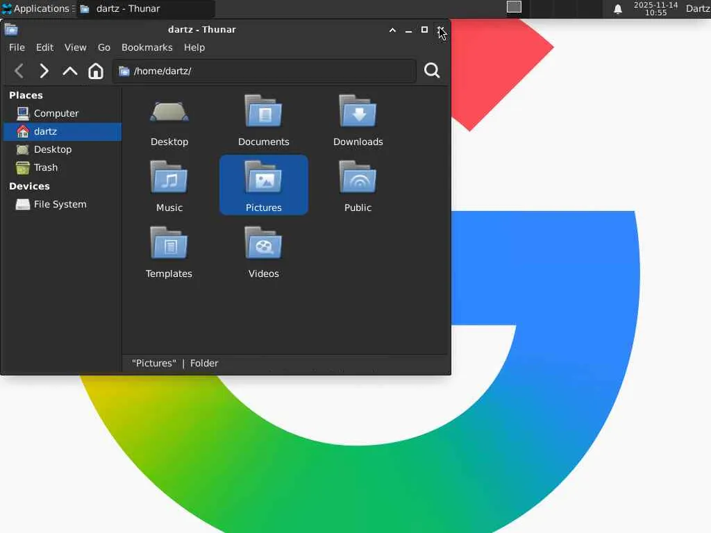Open the Help menu
The image size is (711, 533).
[x=194, y=47]
